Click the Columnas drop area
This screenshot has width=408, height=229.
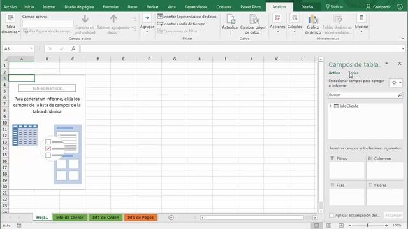tap(385, 170)
